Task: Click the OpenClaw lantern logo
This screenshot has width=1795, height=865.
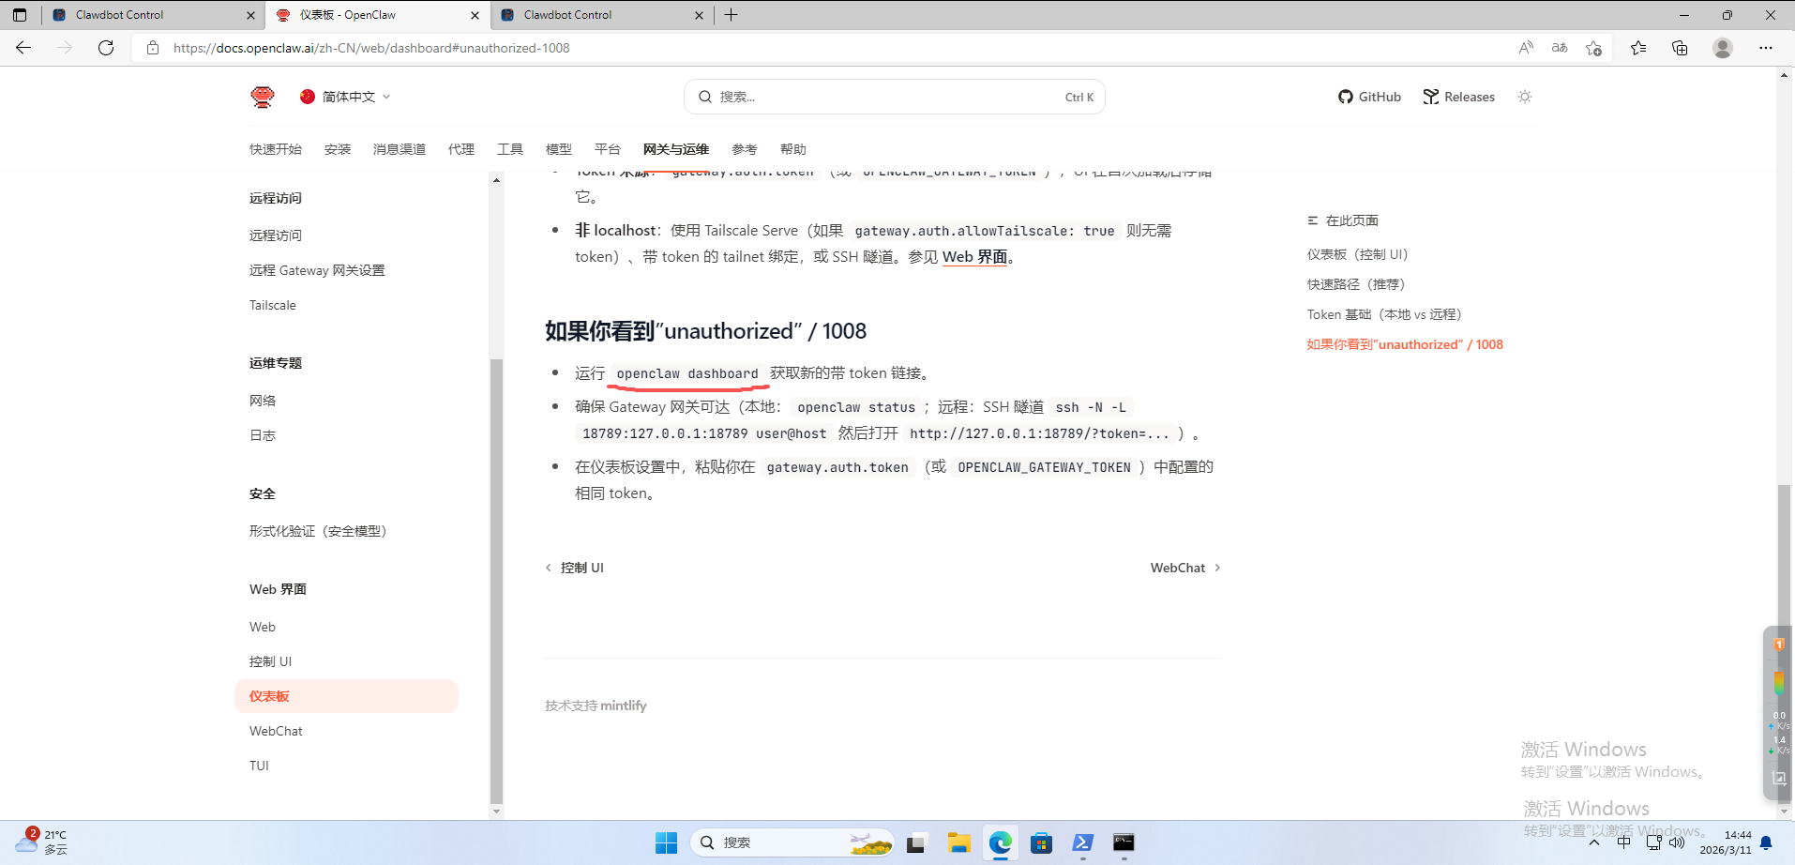Action: coord(263,96)
